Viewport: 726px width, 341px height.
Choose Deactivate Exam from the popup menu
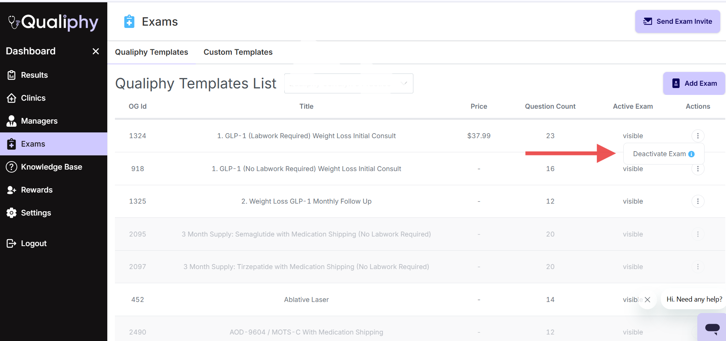click(664, 154)
